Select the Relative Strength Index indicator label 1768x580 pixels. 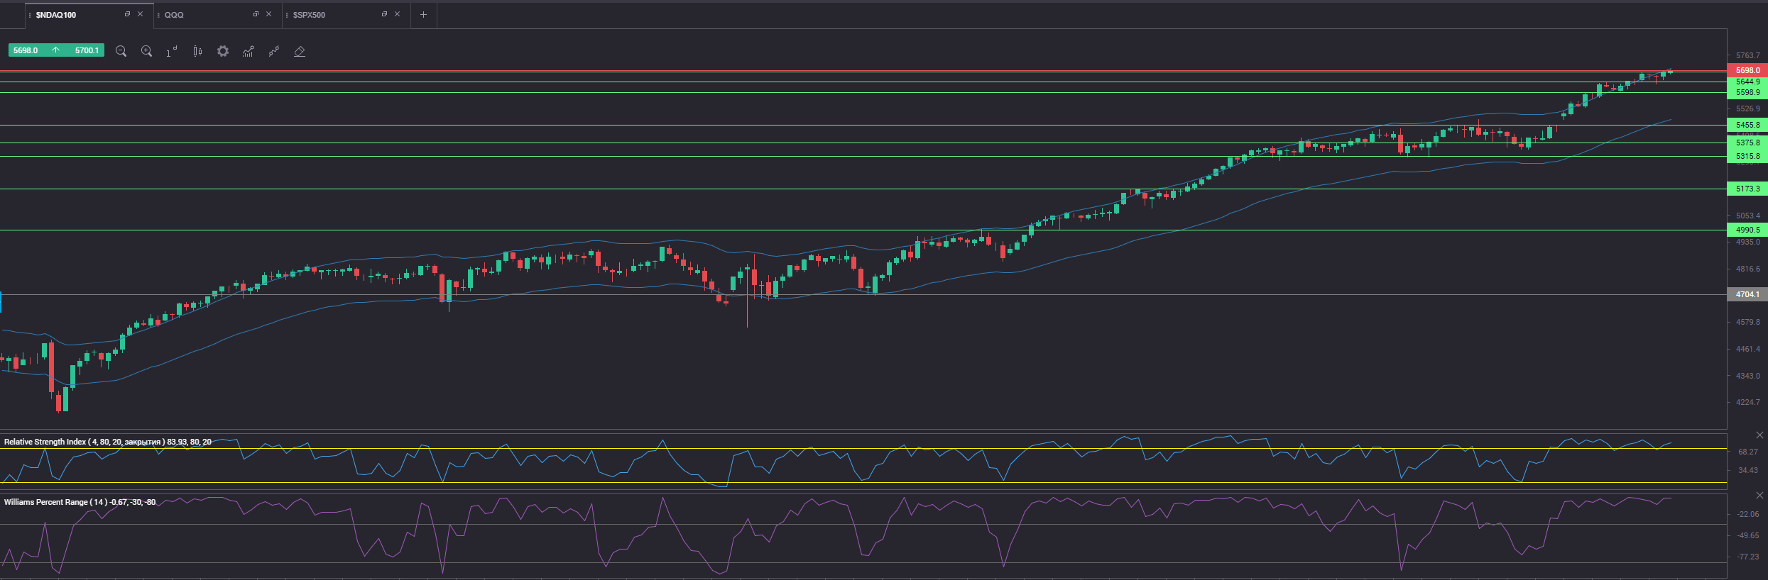pos(107,442)
